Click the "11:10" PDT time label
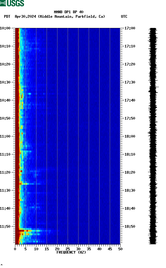 coord(5,154)
